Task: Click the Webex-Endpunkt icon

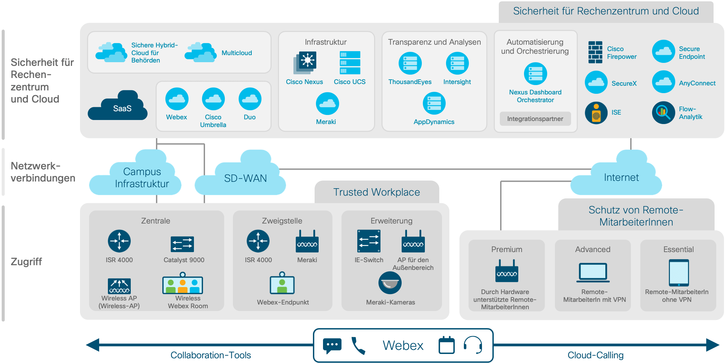Action: tap(282, 283)
